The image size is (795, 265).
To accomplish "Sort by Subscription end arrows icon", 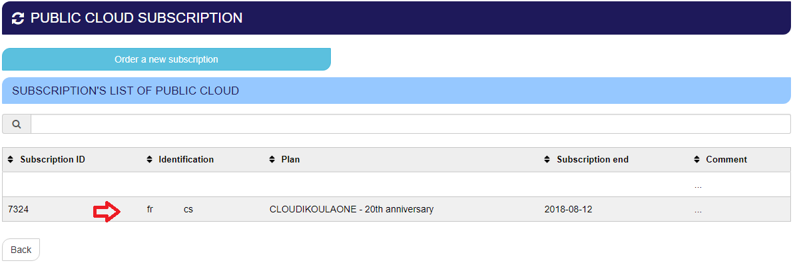I will pyautogui.click(x=547, y=160).
